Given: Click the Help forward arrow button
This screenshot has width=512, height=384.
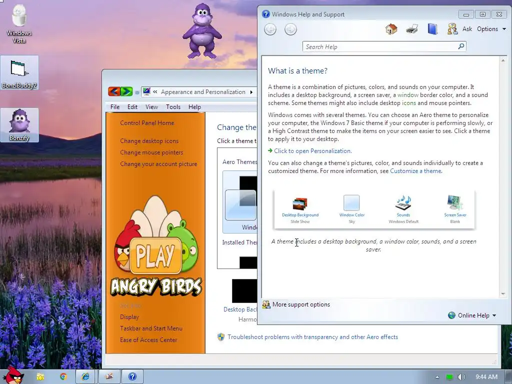Looking at the screenshot, I should pyautogui.click(x=290, y=29).
